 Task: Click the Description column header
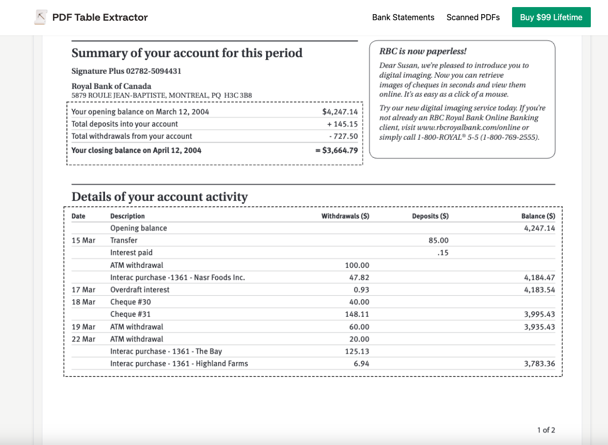coord(128,216)
